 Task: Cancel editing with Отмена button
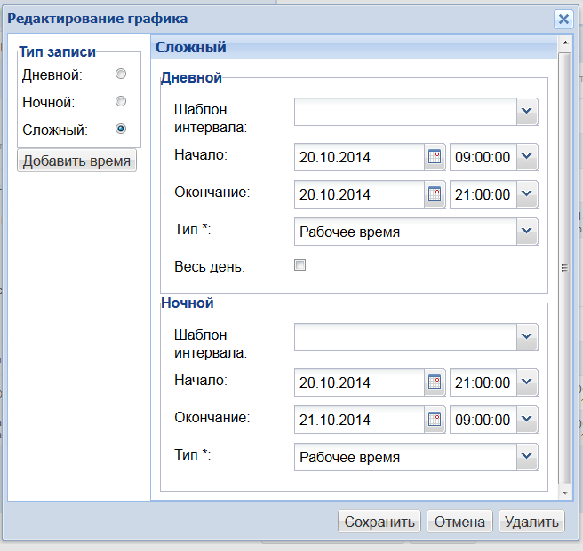[x=459, y=522]
